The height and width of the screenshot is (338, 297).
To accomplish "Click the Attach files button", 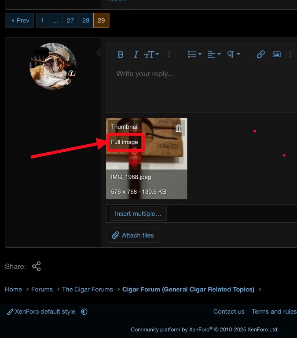I will tap(132, 235).
